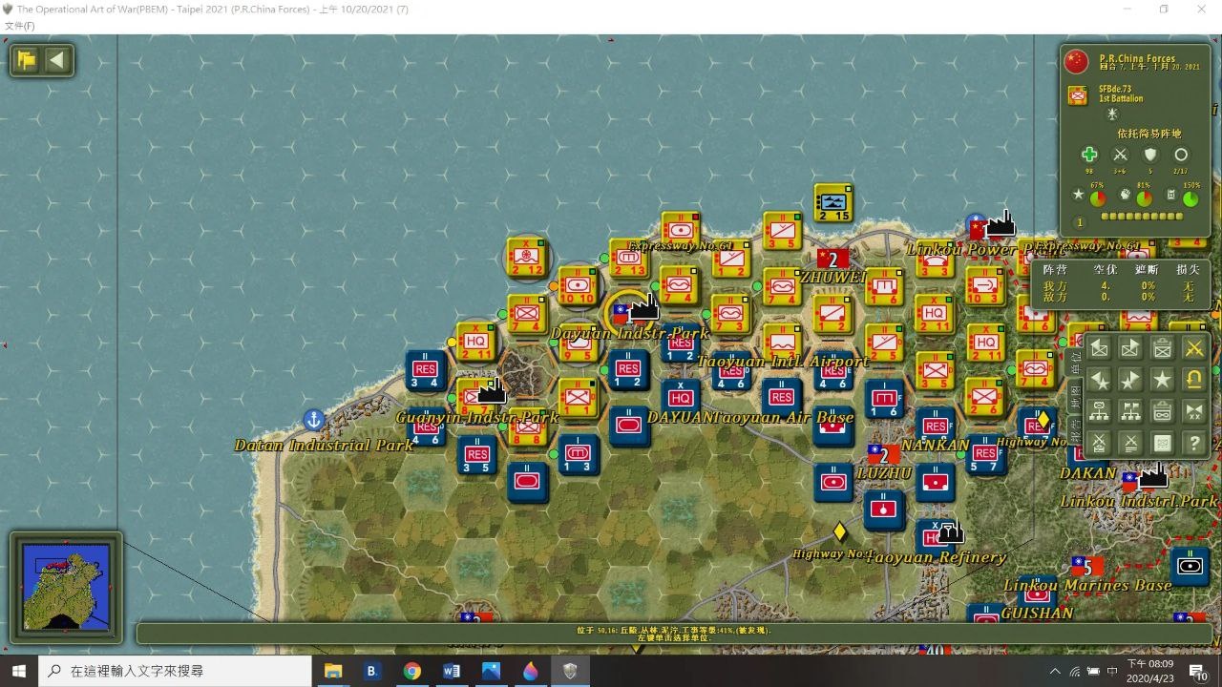This screenshot has height=687, width=1222.
Task: Switch to the 报告 side tab
Action: tap(1076, 429)
